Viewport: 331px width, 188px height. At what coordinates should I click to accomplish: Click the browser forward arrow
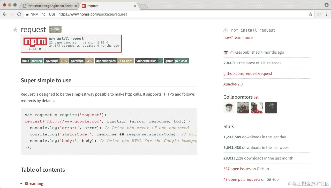point(12,14)
